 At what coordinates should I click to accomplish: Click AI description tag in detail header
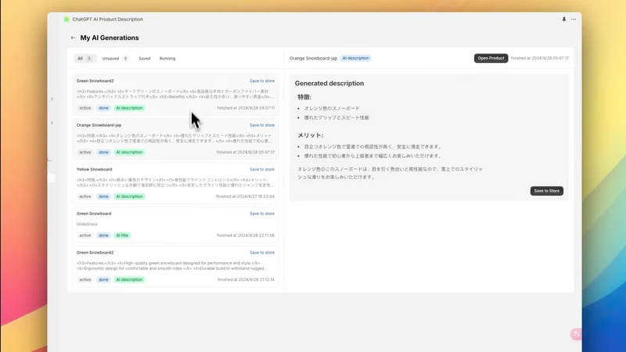point(355,58)
